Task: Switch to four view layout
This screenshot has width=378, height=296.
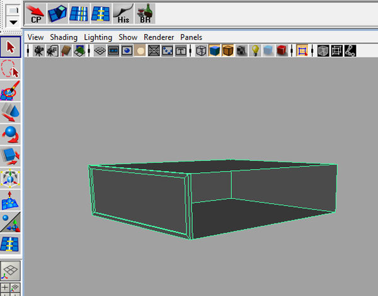Action: (x=10, y=289)
